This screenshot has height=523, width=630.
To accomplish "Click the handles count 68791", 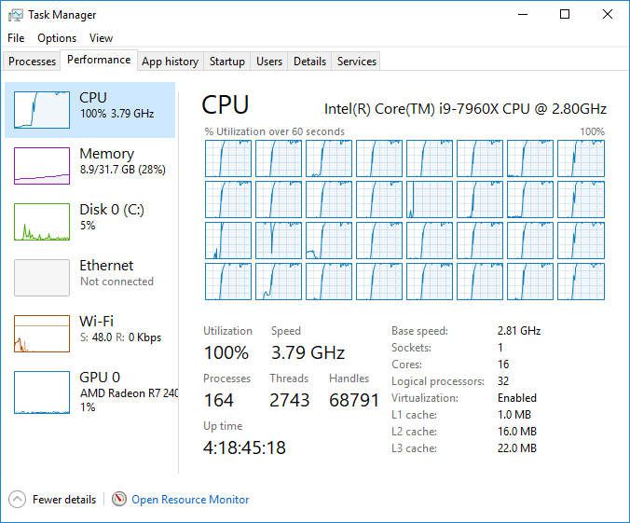I will (354, 400).
